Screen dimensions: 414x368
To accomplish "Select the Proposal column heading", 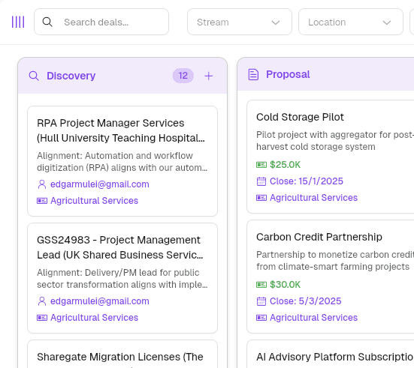I will pyautogui.click(x=288, y=74).
